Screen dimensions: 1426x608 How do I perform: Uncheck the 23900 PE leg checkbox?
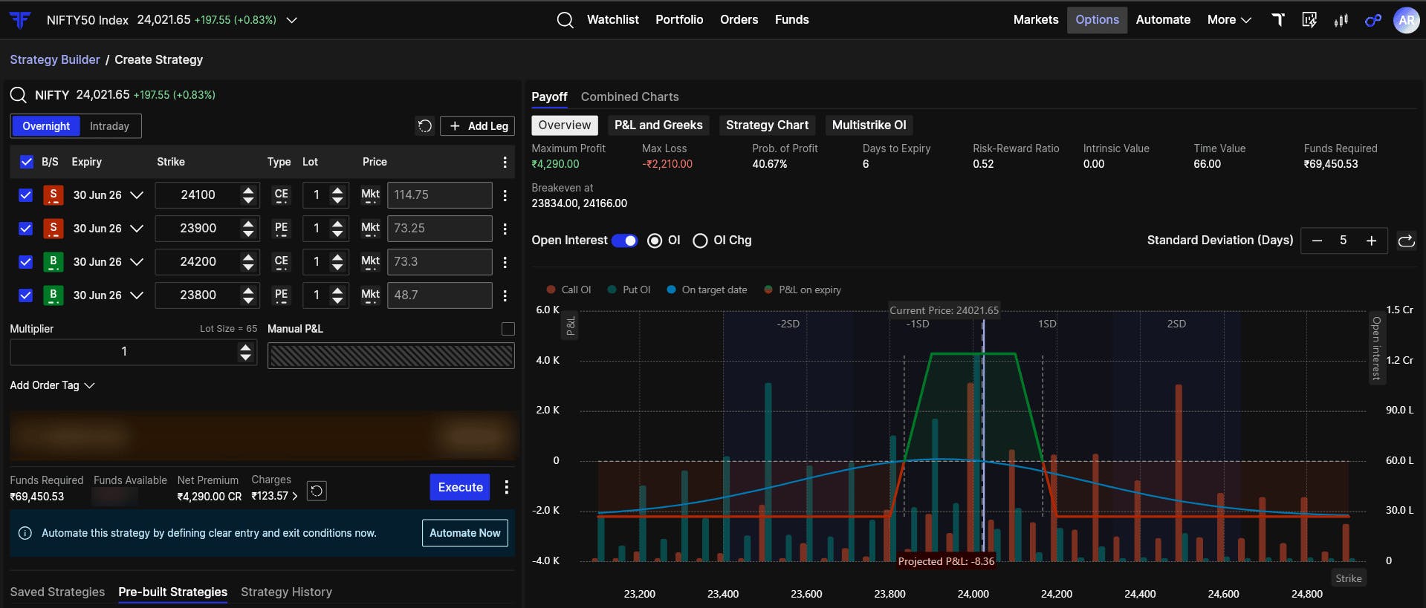point(26,229)
